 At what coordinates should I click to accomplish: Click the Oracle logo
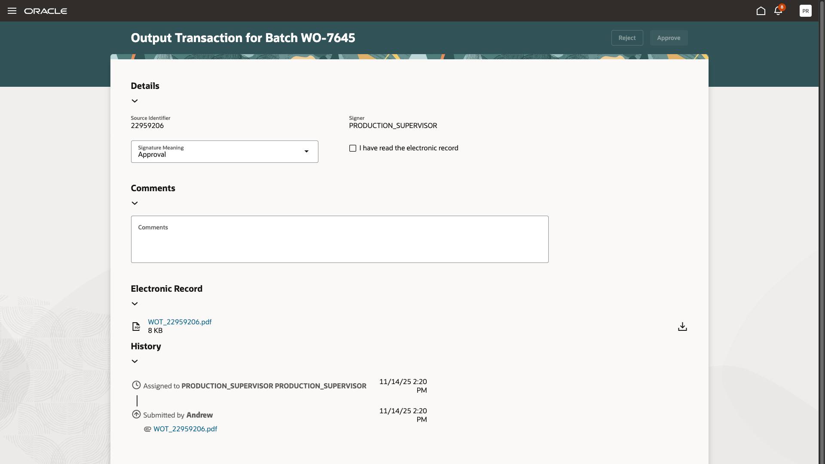point(46,11)
